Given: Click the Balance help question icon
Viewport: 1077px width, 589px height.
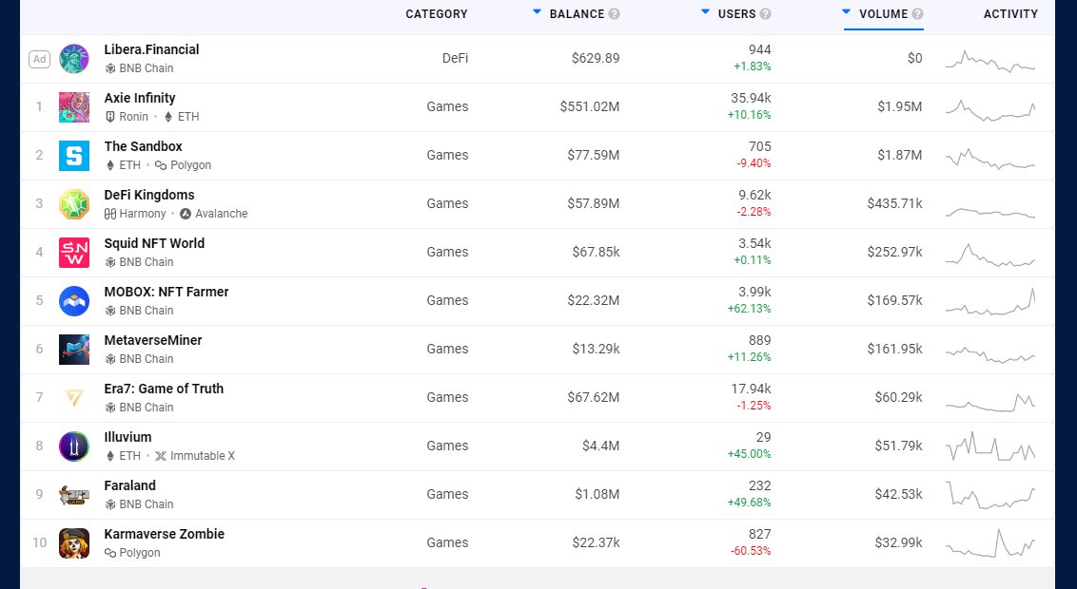Looking at the screenshot, I should click(x=614, y=13).
